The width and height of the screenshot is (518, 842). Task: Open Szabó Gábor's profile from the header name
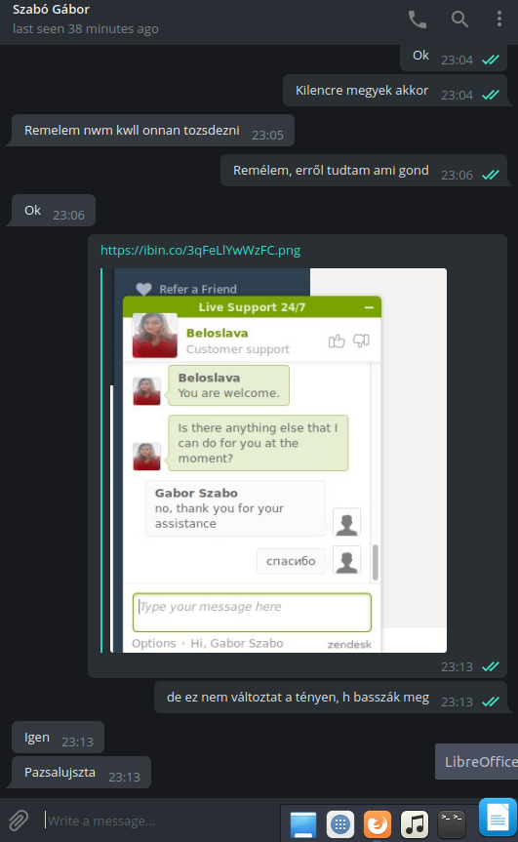coord(51,9)
